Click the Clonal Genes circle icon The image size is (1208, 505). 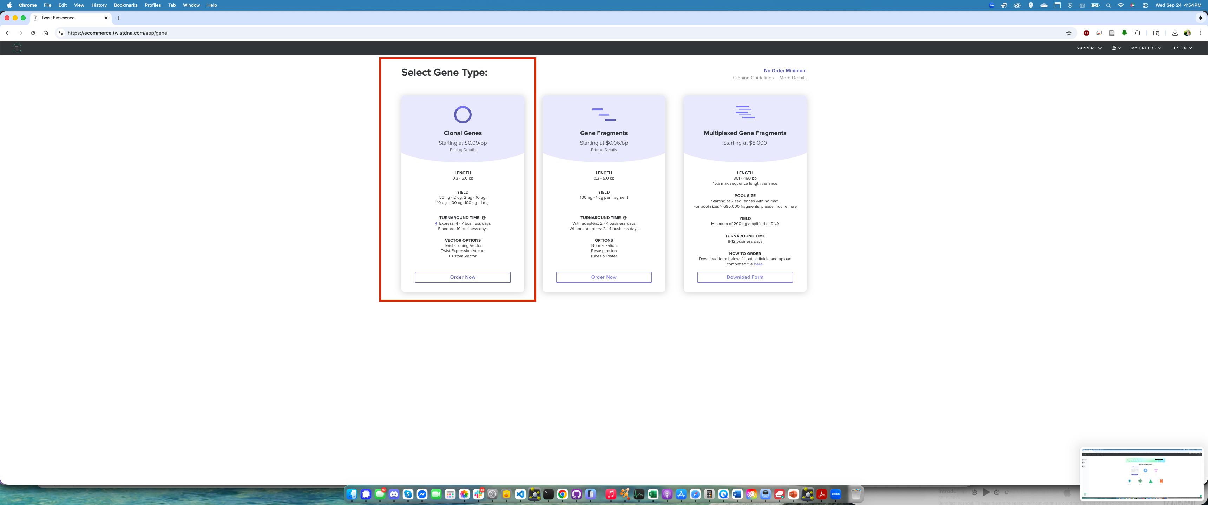point(462,114)
